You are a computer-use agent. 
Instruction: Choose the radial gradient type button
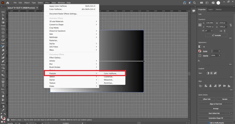coord(212,73)
